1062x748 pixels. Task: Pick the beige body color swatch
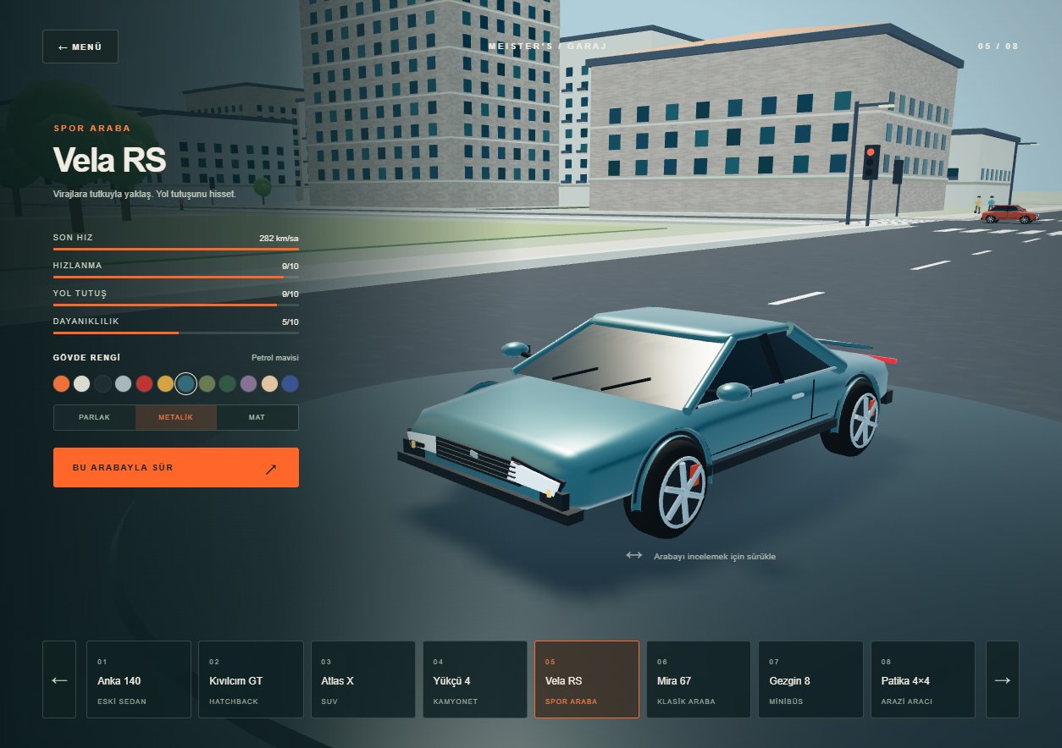[269, 384]
